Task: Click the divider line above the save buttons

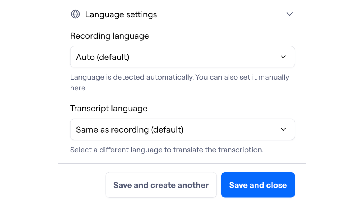Action: [182, 163]
